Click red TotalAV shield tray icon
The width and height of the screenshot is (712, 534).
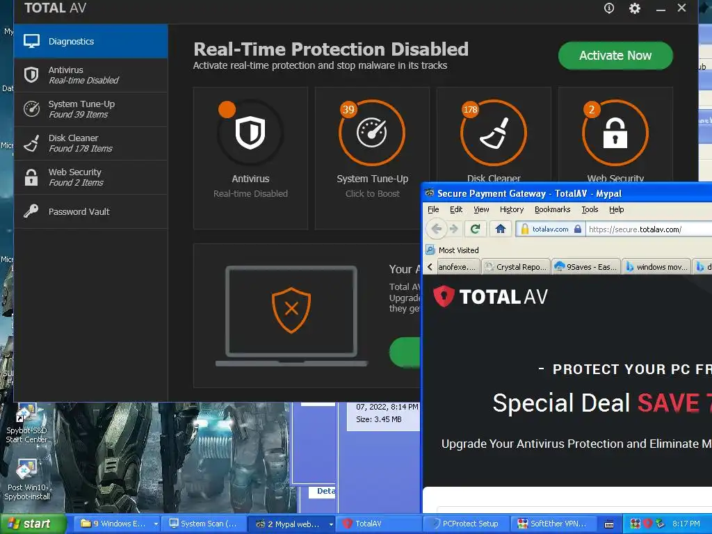click(x=647, y=524)
